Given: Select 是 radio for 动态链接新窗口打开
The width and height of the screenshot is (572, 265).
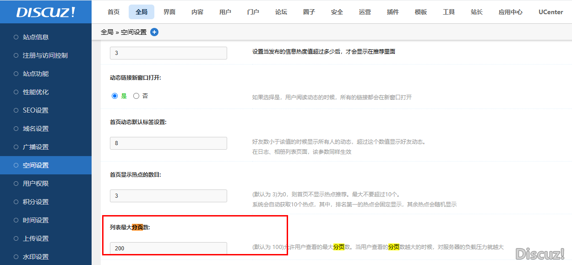Looking at the screenshot, I should (115, 96).
